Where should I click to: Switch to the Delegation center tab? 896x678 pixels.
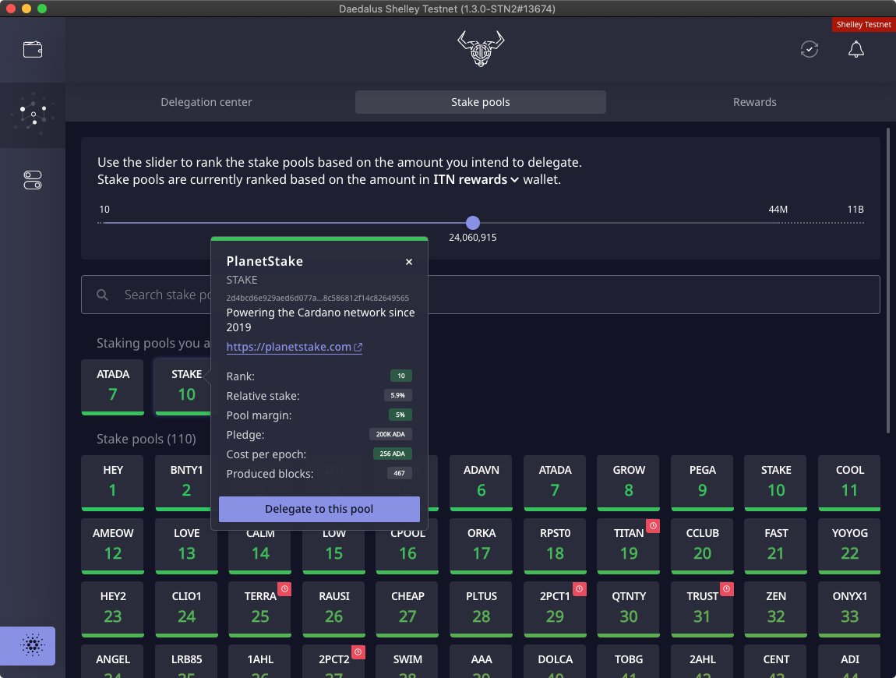tap(206, 102)
